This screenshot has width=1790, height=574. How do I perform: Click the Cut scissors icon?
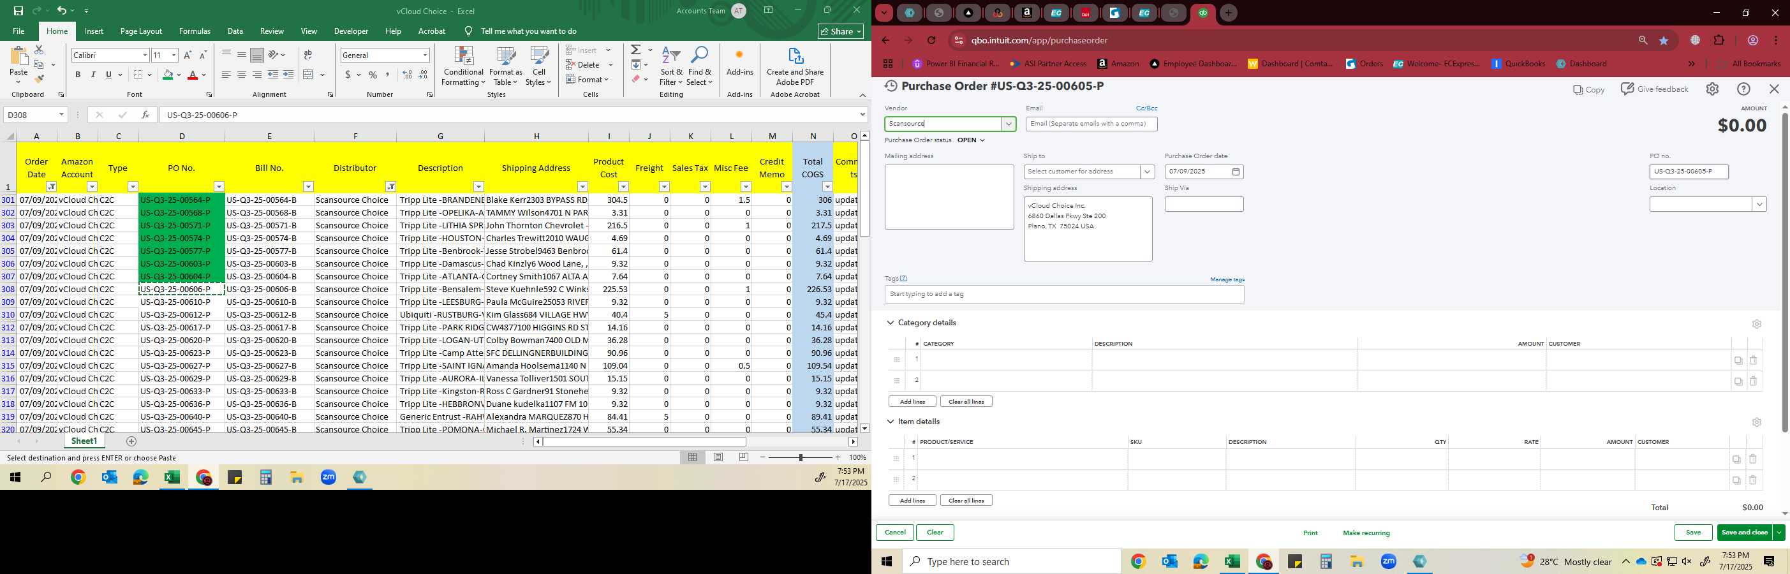click(39, 50)
